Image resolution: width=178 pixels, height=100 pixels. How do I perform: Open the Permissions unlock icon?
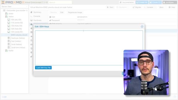click(x=31, y=56)
